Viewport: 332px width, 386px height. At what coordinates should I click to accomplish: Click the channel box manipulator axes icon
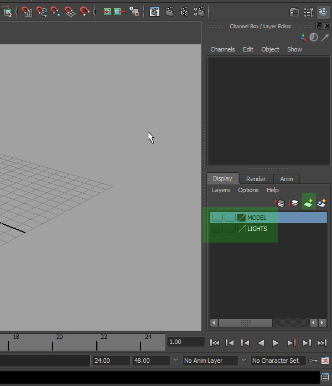[x=302, y=38]
